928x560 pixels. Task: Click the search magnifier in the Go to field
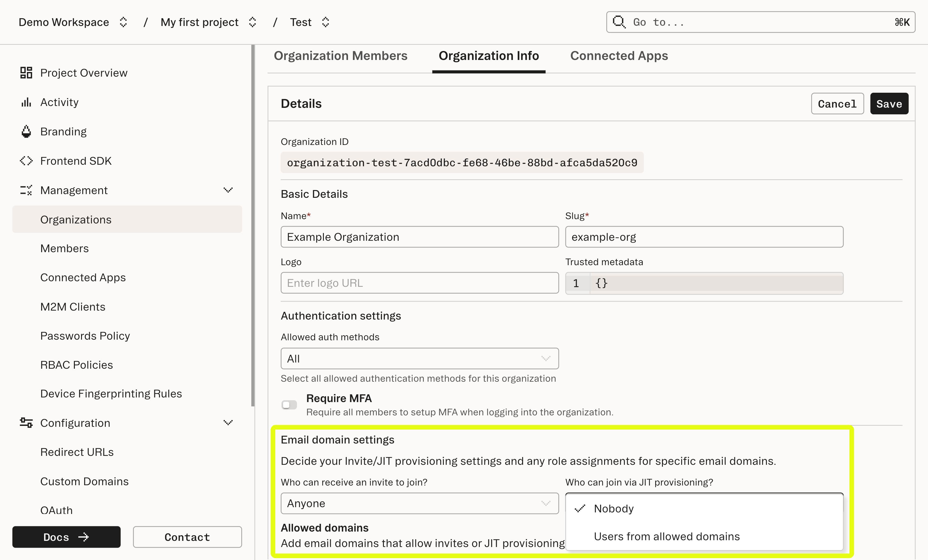(619, 22)
